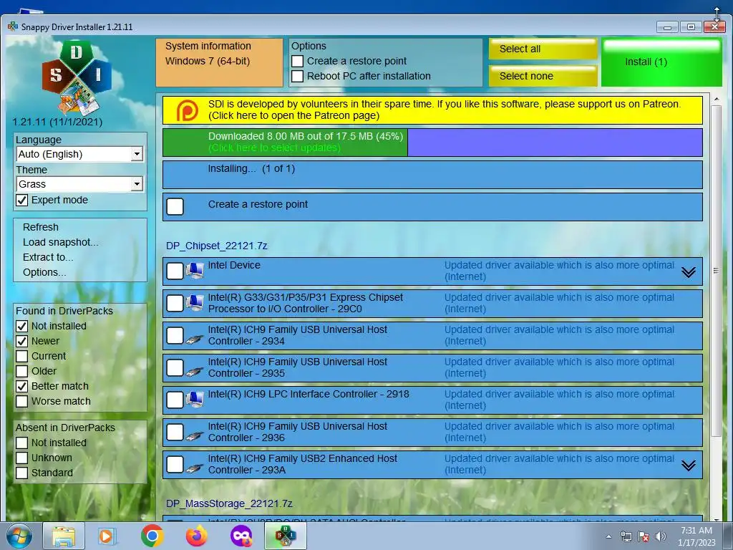733x550 pixels.
Task: Click Extract to... in the sidebar
Action: (x=48, y=257)
